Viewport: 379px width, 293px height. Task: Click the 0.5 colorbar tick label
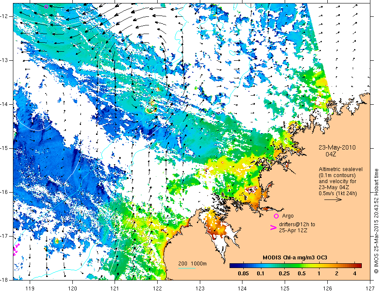301,274
